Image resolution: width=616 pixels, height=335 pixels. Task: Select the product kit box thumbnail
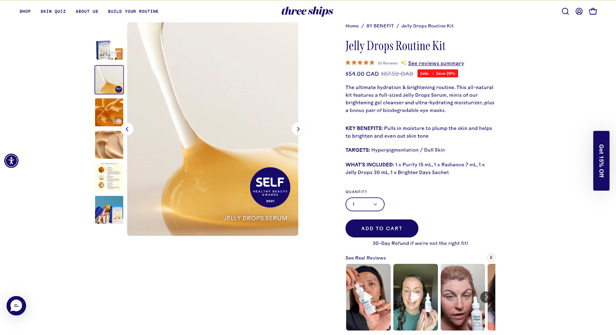click(109, 50)
